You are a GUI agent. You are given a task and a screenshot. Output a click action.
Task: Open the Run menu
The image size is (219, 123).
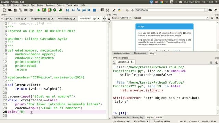(33, 5)
